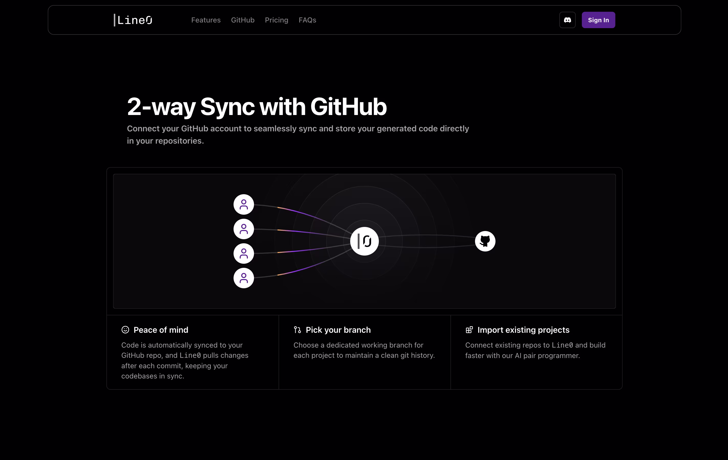Open the Discord icon button
The image size is (728, 460).
[x=567, y=20]
